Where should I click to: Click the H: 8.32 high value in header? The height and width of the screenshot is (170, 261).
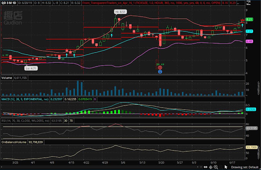[x=46, y=3]
